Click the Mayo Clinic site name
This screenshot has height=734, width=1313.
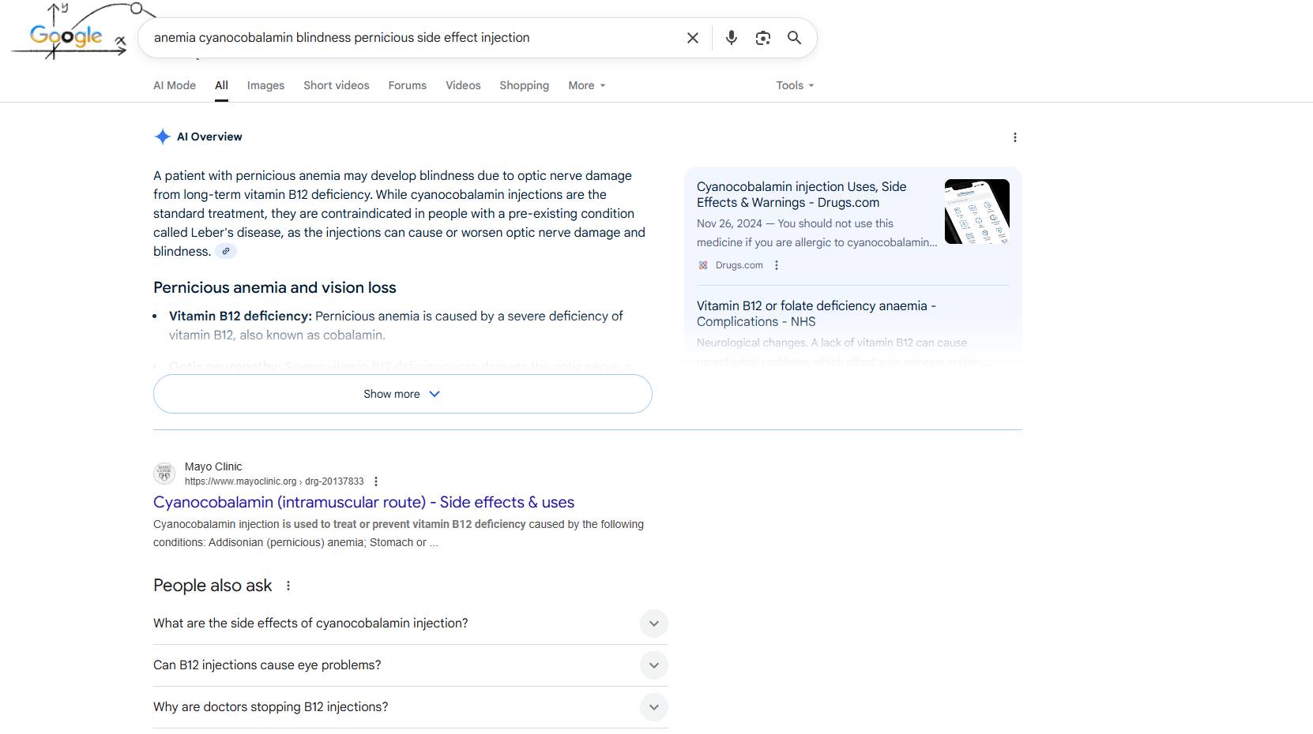213,466
